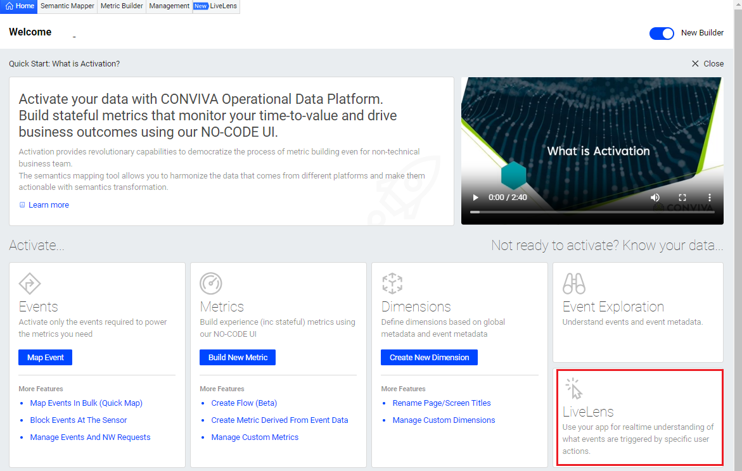Click the video progress bar

pyautogui.click(x=592, y=212)
